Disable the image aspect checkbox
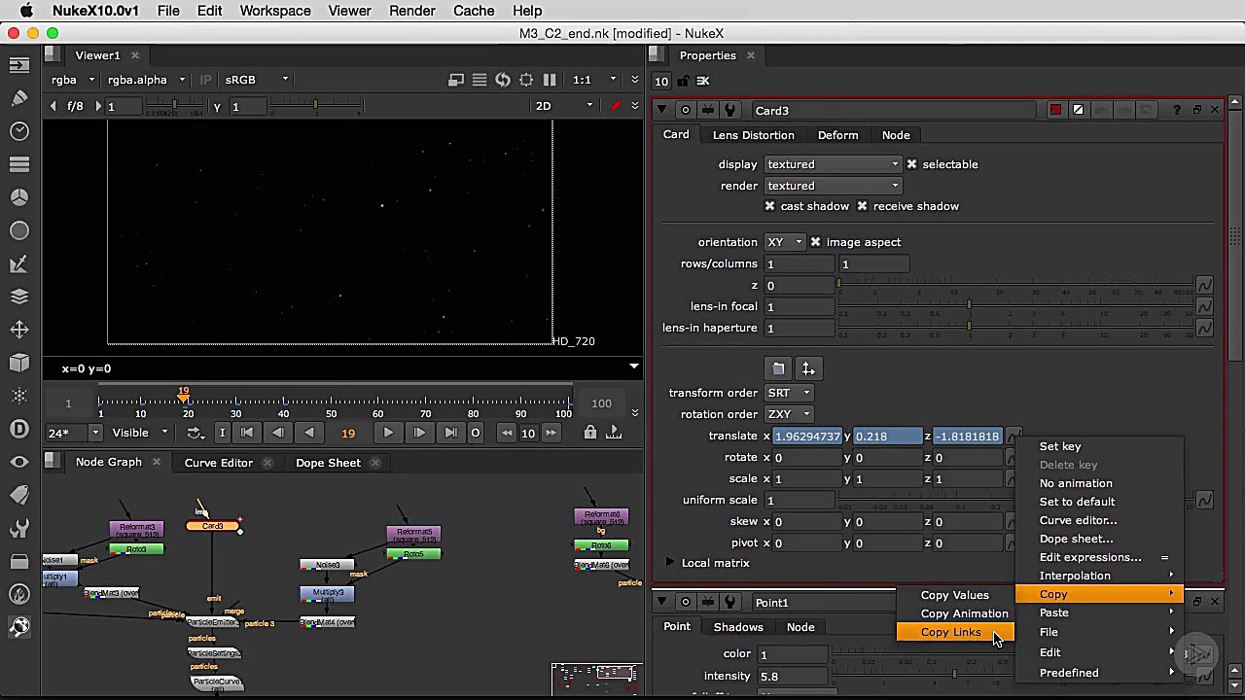This screenshot has height=700, width=1245. 815,242
